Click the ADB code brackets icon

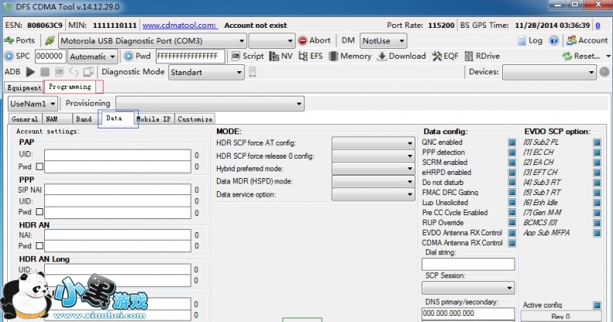tap(74, 72)
